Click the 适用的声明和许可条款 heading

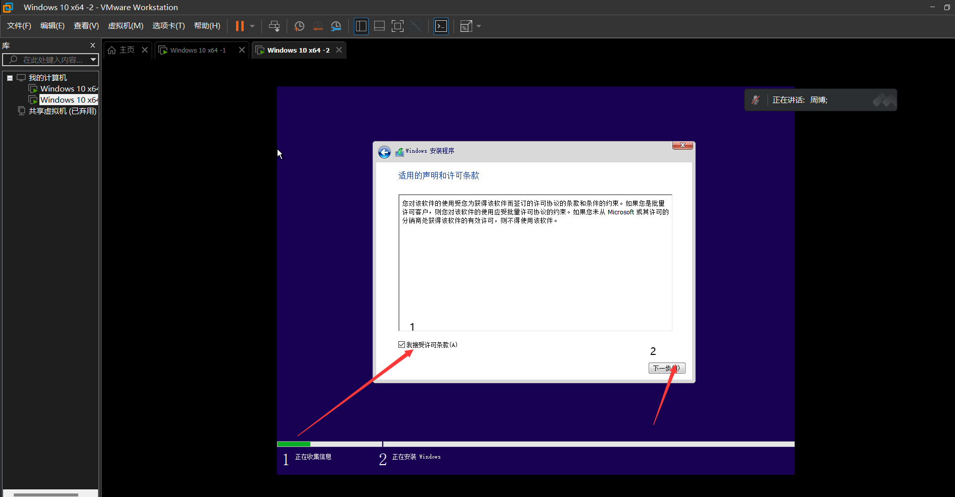[x=439, y=175]
